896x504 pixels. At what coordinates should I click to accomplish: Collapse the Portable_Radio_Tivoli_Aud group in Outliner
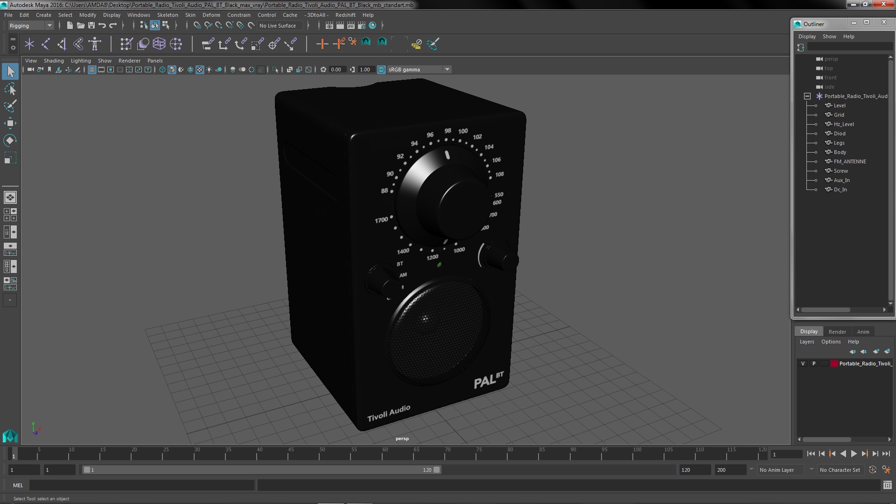pos(807,96)
